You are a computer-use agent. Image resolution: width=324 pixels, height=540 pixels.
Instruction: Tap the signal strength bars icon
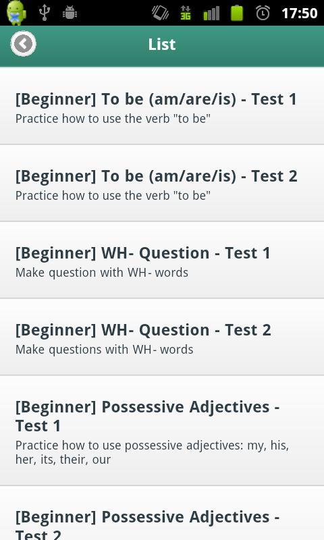(211, 13)
